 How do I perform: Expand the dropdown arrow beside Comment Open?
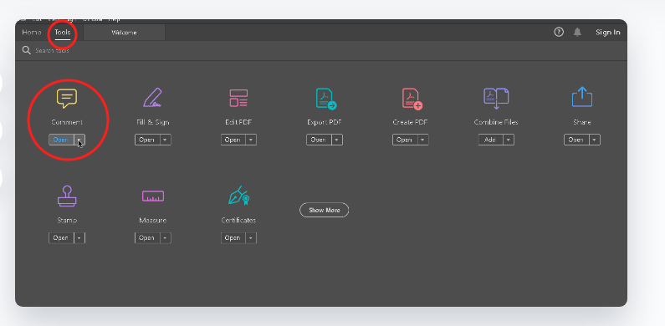pos(79,140)
